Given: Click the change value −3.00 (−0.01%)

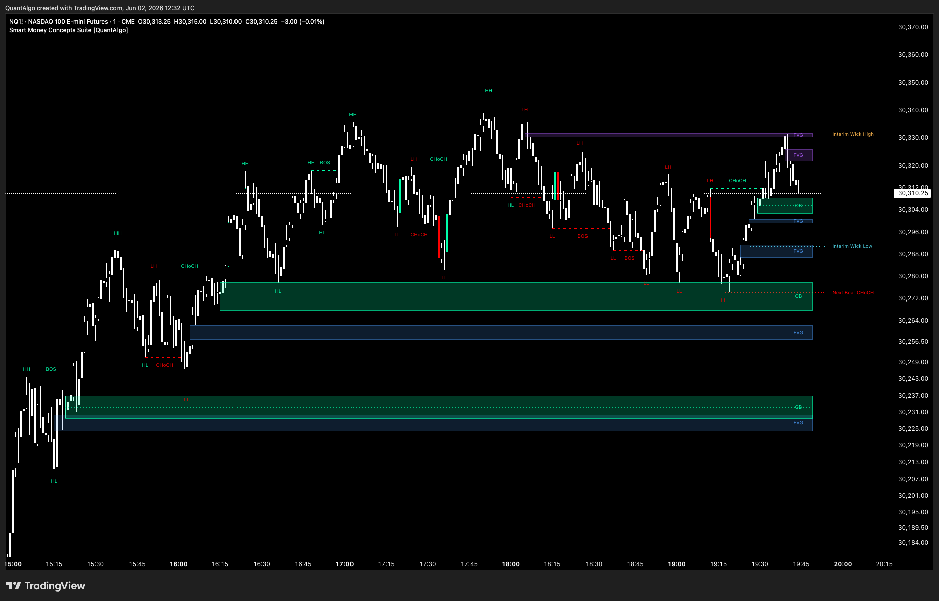Looking at the screenshot, I should tap(303, 22).
